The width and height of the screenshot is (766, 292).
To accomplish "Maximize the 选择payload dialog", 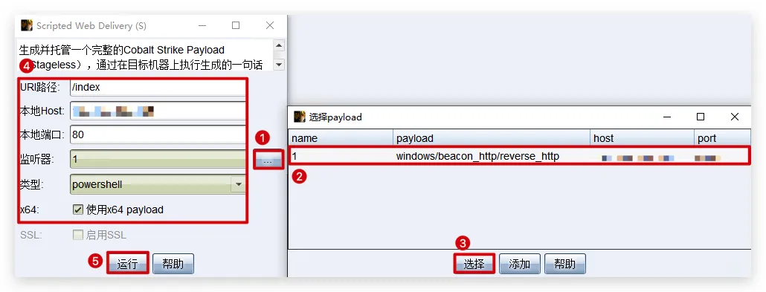I will click(701, 117).
